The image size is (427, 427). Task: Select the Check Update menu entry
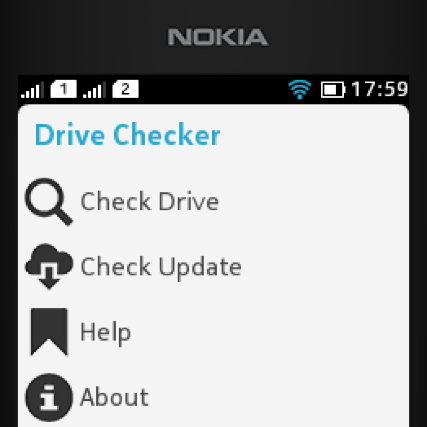pos(213,267)
